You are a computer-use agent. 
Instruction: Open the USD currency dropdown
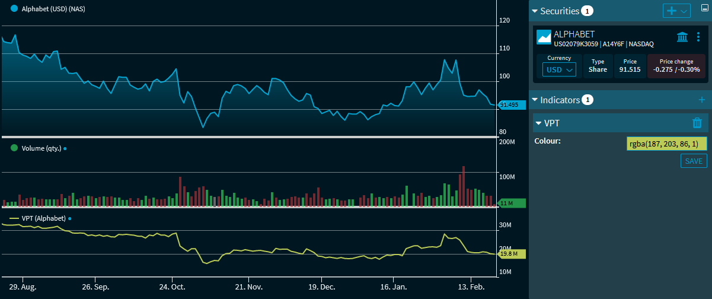pos(559,69)
